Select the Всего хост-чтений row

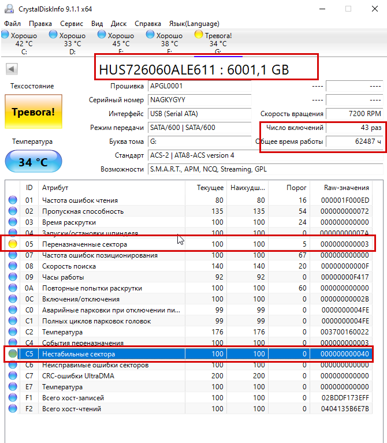pyautogui.click(x=189, y=409)
